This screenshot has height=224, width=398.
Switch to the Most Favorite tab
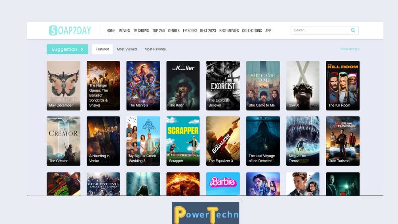[155, 49]
